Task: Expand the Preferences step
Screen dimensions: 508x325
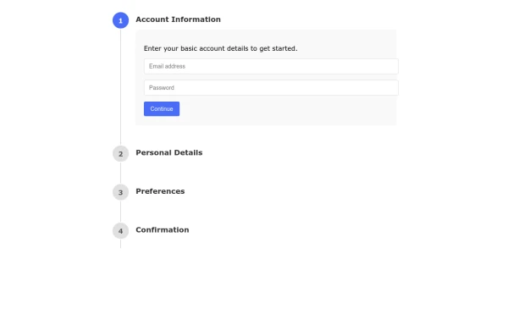Action: pos(160,191)
